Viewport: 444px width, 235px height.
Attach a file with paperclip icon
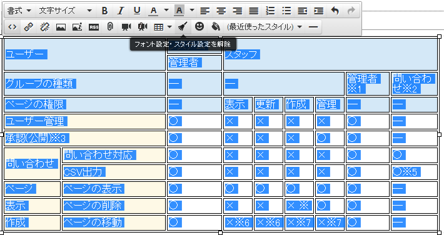[x=110, y=27]
